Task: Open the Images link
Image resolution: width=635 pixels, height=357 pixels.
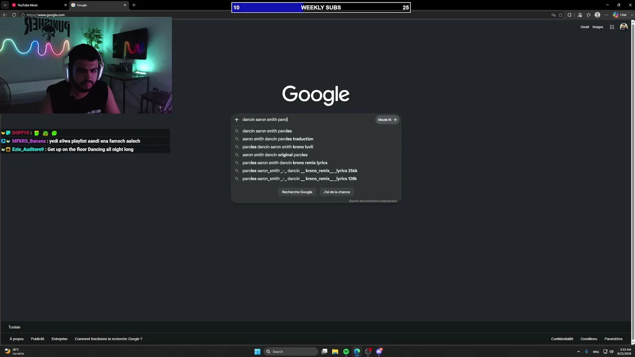Action: tap(598, 27)
